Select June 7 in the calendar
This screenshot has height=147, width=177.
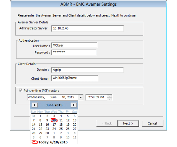point(34,120)
